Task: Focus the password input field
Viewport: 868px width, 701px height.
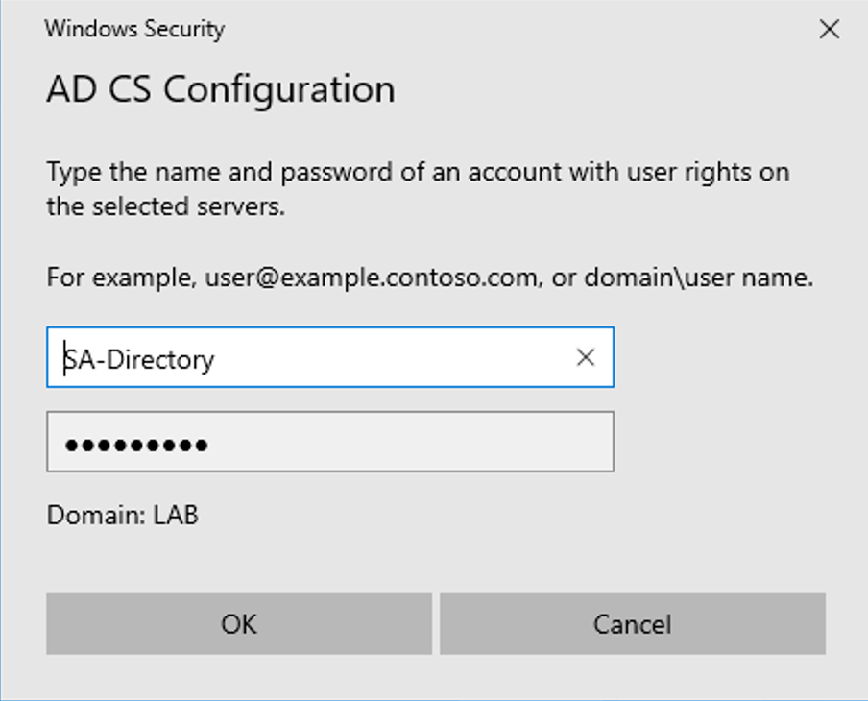Action: [329, 443]
